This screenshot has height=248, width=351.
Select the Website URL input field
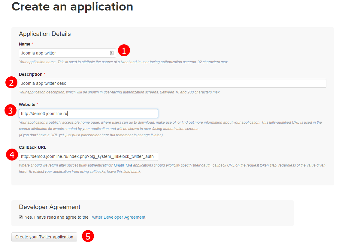[x=88, y=114]
